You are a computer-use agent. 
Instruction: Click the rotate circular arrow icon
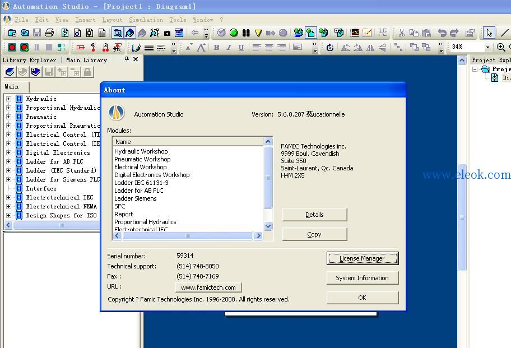point(330,48)
